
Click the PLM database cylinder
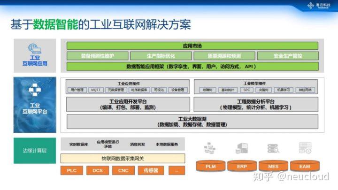(x=211, y=166)
